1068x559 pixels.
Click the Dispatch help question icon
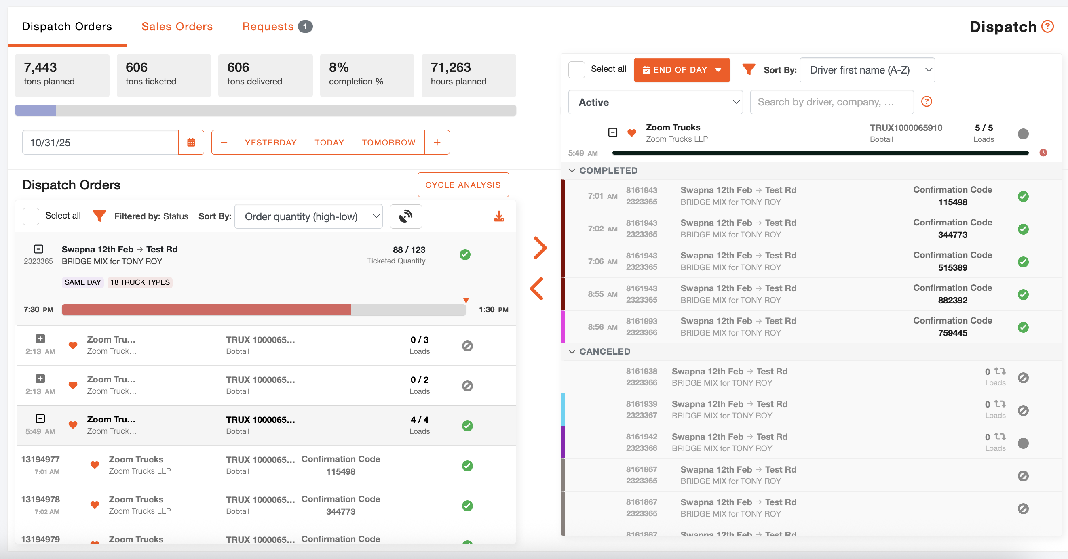[1048, 27]
